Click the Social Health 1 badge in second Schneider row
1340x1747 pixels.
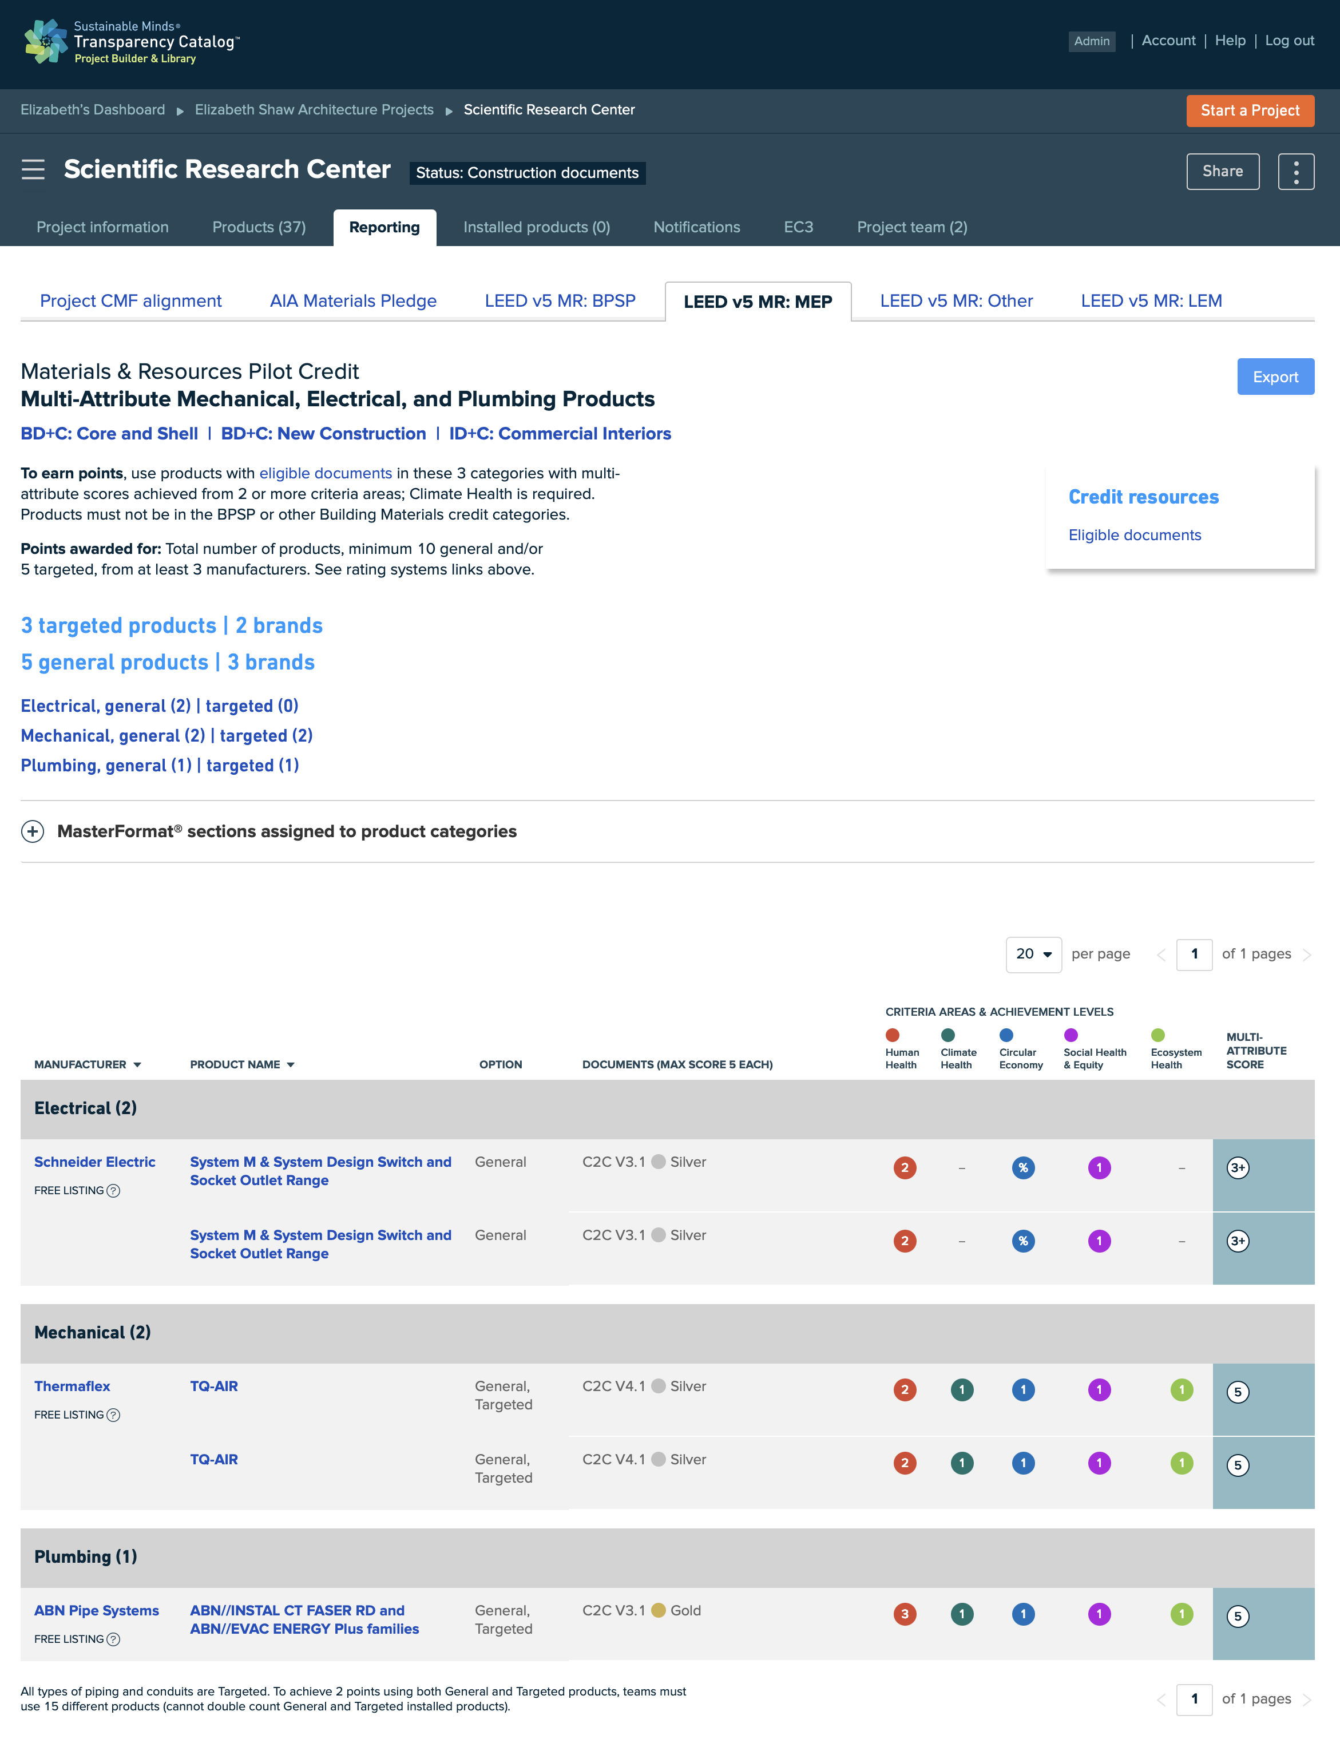pos(1099,1241)
